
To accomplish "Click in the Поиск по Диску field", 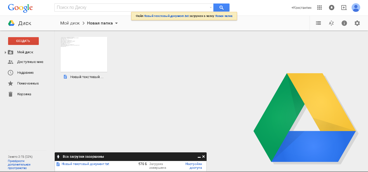I will 132,8.
